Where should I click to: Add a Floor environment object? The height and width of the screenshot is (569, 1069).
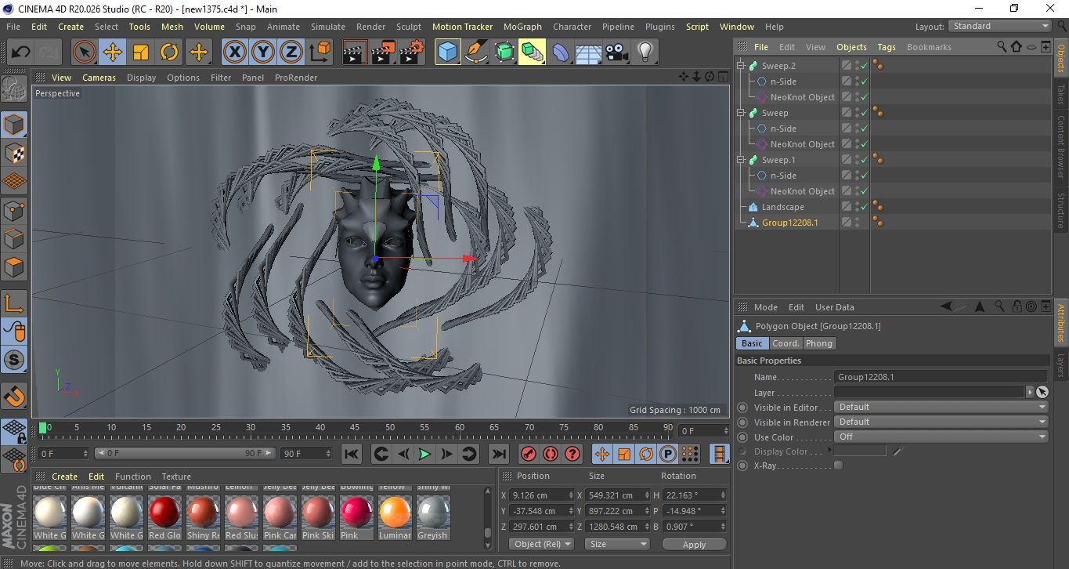click(588, 53)
